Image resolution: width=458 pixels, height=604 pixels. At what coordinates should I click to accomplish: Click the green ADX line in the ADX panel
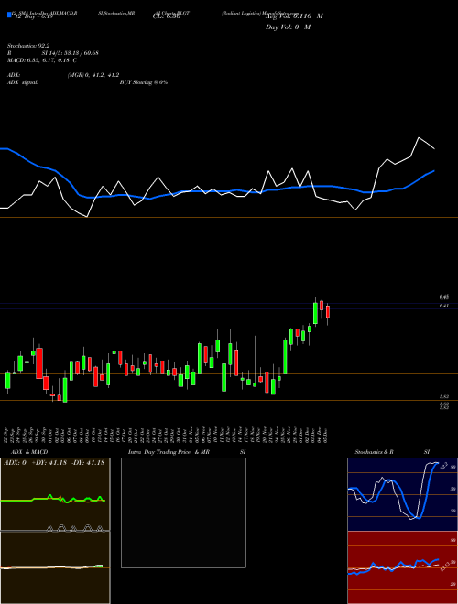click(x=53, y=500)
